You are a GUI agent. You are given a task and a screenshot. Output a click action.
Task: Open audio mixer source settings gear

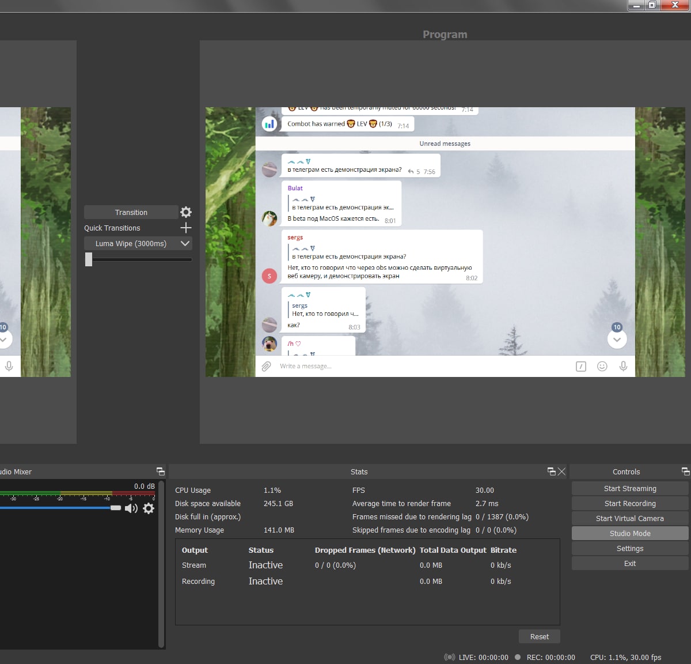[x=149, y=508]
